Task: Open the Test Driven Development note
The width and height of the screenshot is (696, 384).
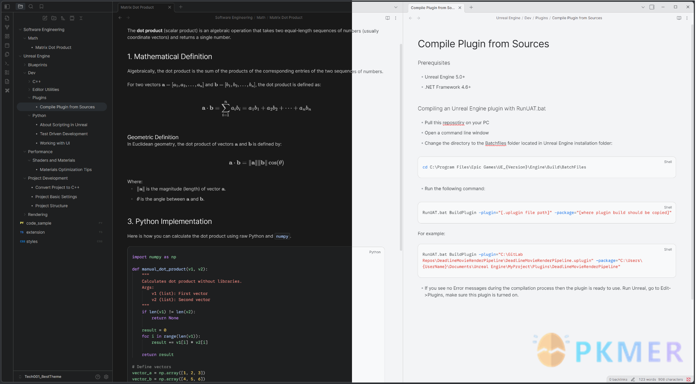Action: click(x=64, y=134)
